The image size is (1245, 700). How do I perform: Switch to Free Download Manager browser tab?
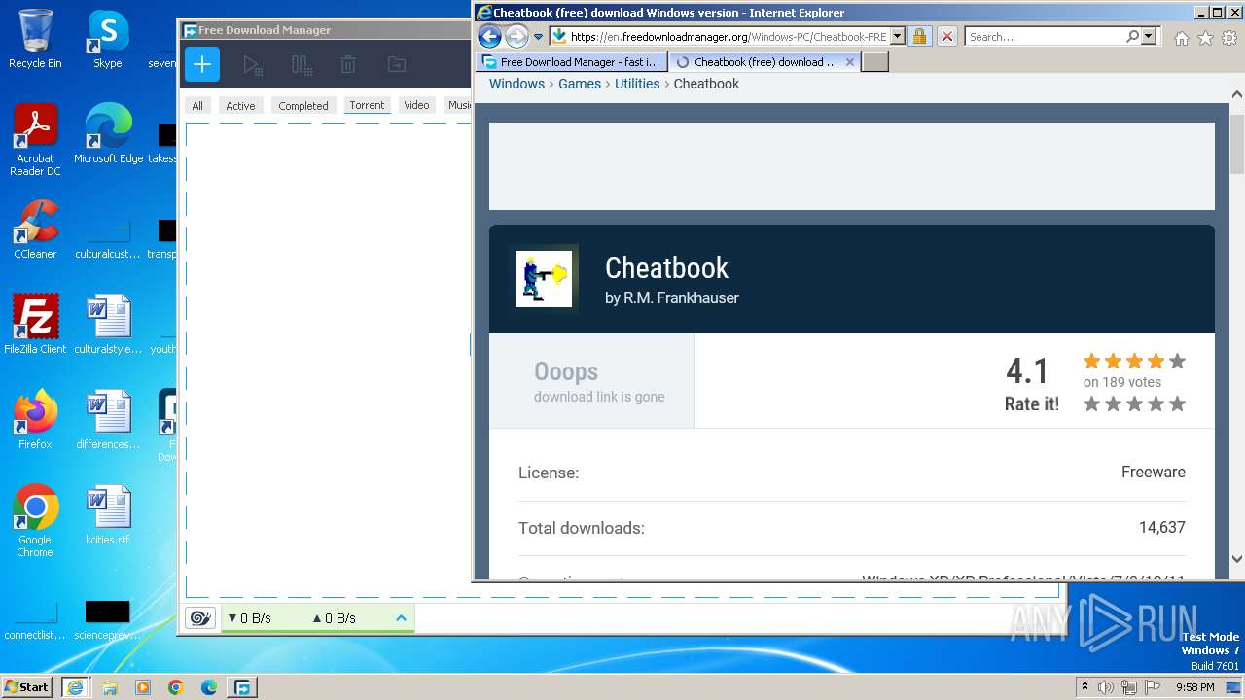(x=572, y=61)
